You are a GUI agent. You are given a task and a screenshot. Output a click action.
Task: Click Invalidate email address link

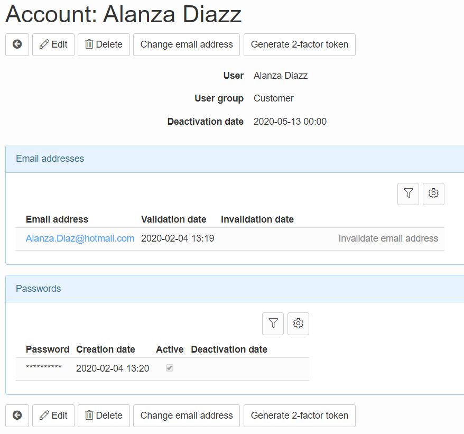point(388,238)
